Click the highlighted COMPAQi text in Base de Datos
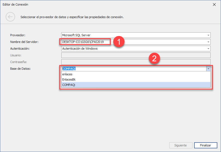 click(69, 69)
